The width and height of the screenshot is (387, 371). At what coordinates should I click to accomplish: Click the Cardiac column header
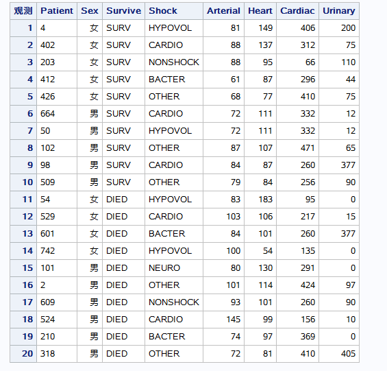pyautogui.click(x=298, y=11)
